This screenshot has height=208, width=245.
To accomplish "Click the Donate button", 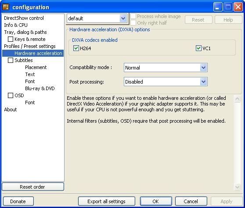I will [x=18, y=201].
